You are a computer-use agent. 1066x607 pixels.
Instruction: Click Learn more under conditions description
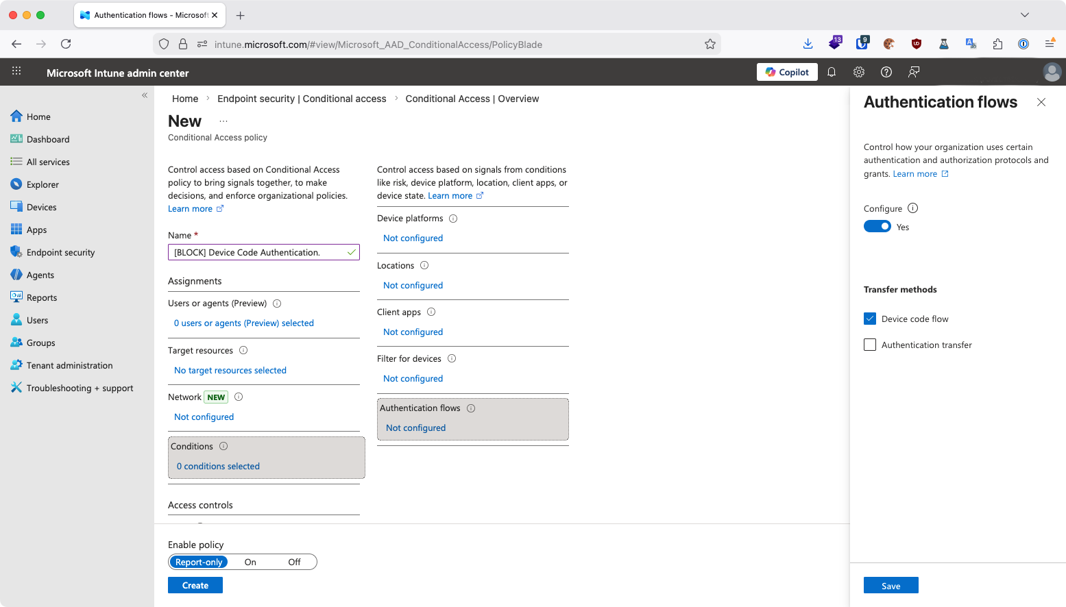coord(456,196)
